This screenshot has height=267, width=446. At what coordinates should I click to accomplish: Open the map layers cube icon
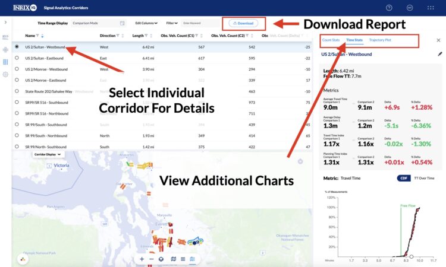161,259
